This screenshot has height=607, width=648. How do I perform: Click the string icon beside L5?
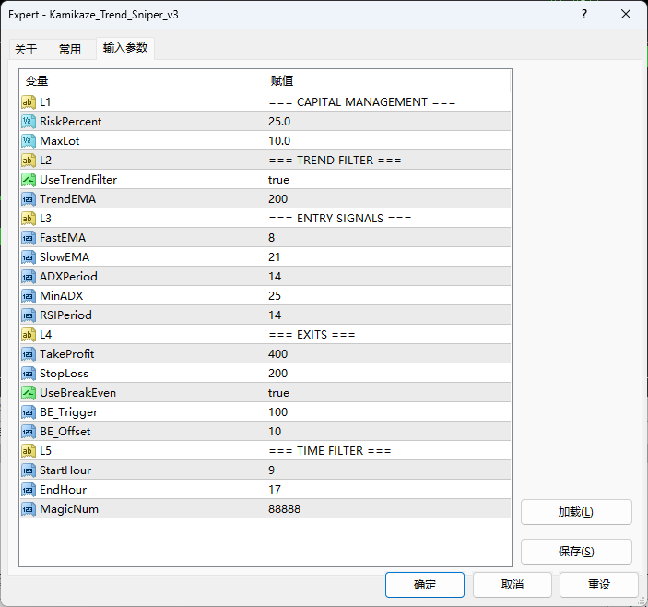point(29,450)
